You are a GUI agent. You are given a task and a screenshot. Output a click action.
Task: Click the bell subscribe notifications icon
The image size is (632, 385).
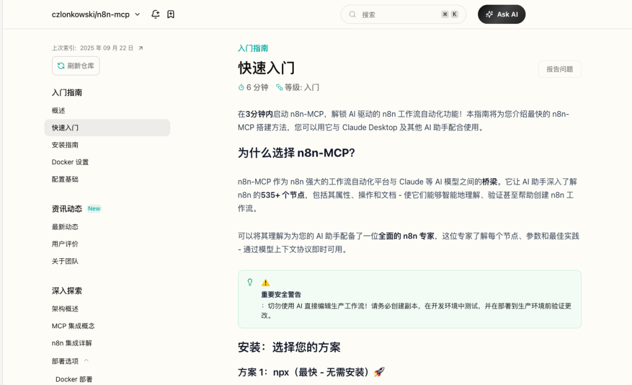(155, 14)
